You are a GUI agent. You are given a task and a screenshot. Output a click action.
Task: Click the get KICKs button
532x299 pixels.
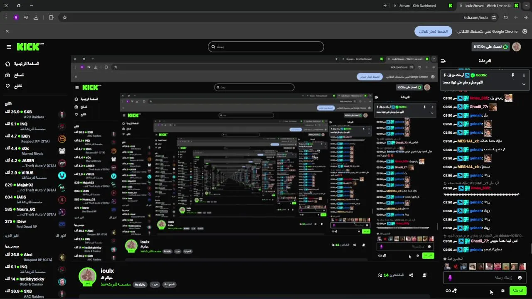coord(490,47)
